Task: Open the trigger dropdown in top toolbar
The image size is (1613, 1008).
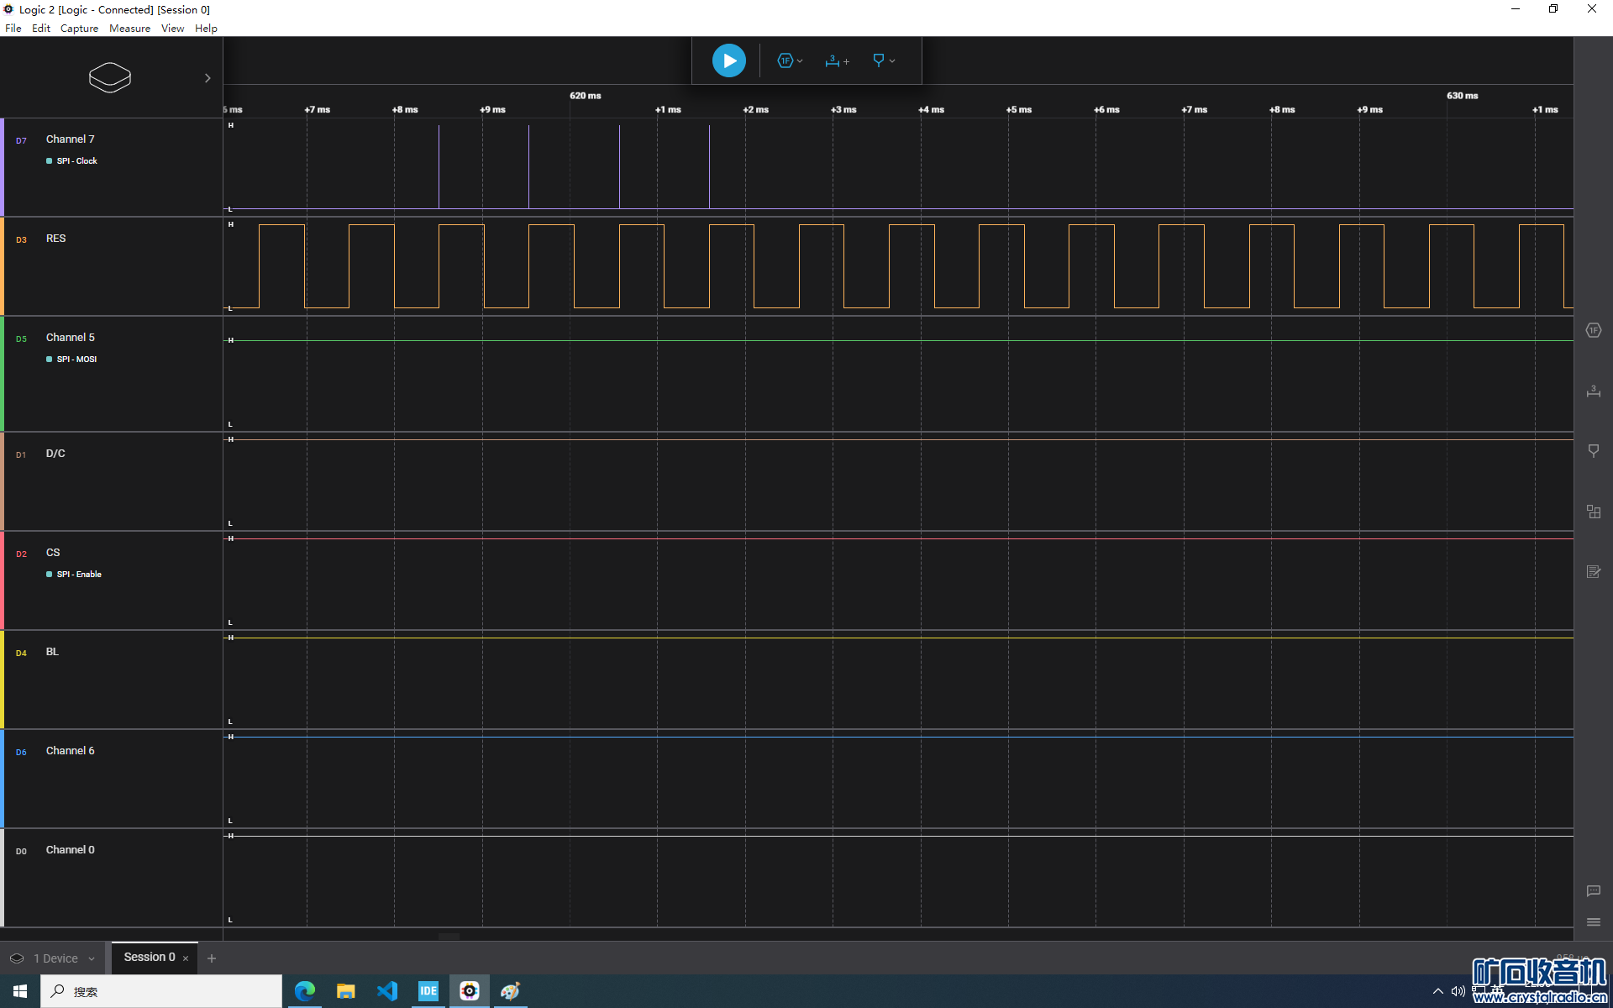Action: 883,60
